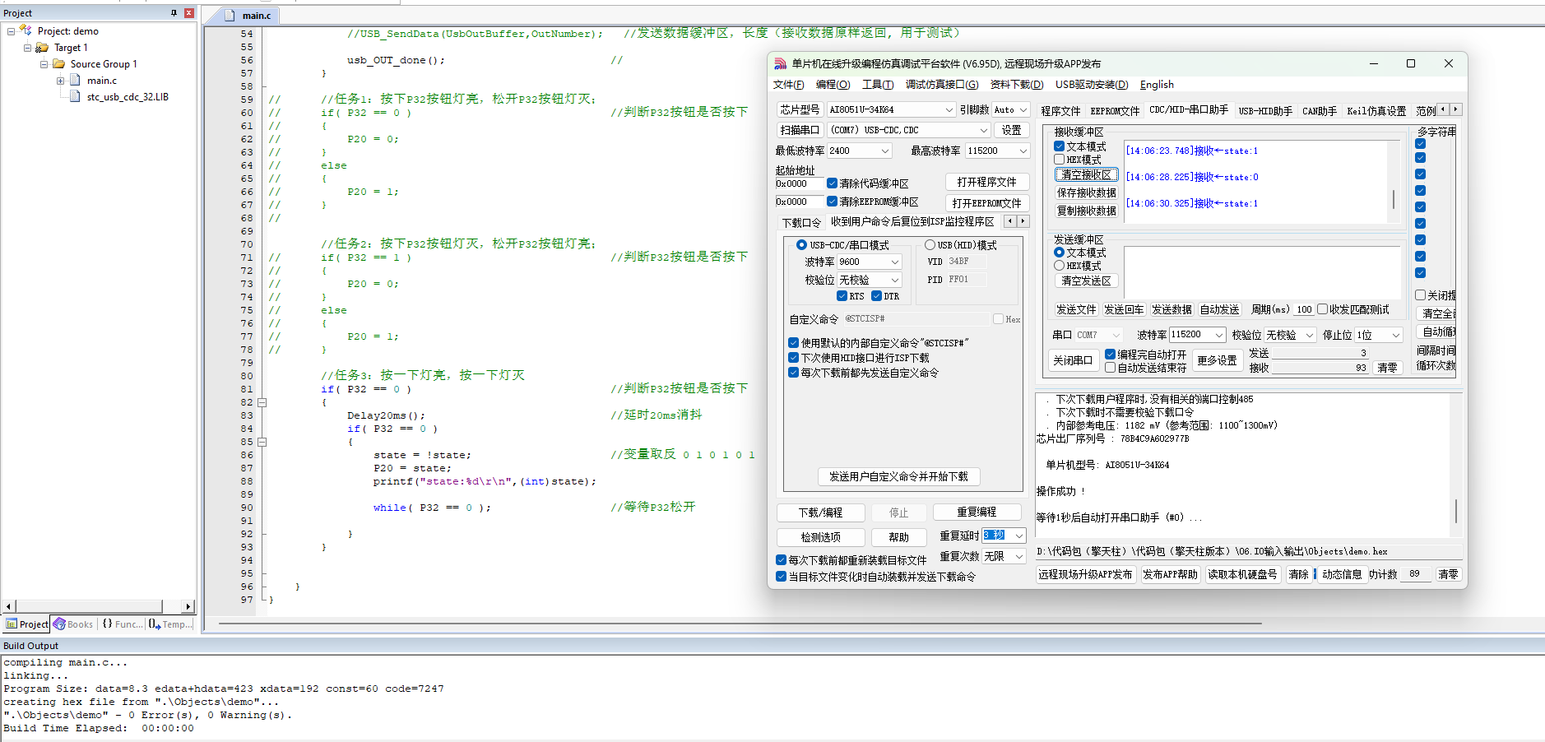This screenshot has width=1545, height=742.
Task: Switch to the USB-HID助手 tab
Action: pyautogui.click(x=1265, y=111)
